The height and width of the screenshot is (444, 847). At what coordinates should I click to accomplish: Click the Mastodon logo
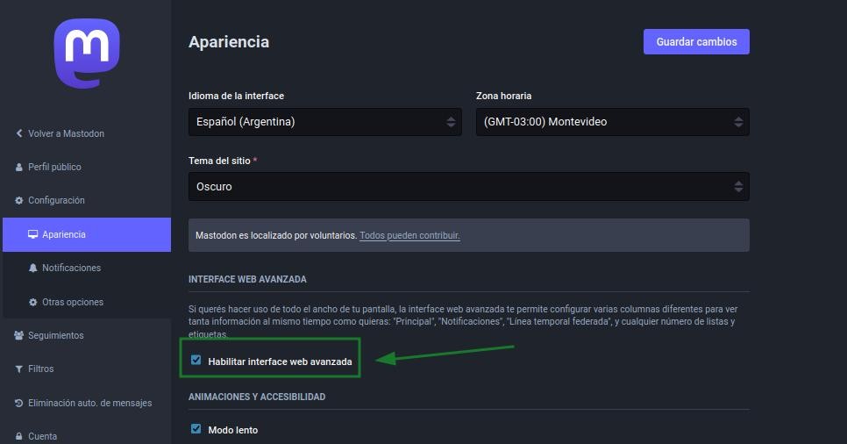tap(86, 54)
